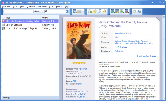Click shopping cart icon beside Joel on Software
This screenshot has width=166, height=101.
click(x=3, y=25)
